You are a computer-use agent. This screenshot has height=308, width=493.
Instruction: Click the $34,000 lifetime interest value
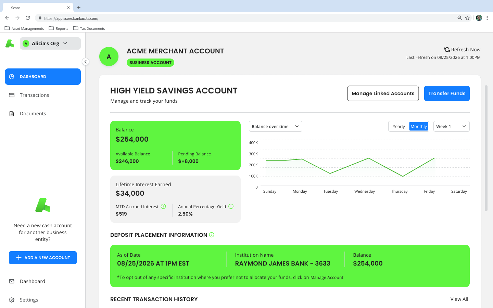coord(130,193)
